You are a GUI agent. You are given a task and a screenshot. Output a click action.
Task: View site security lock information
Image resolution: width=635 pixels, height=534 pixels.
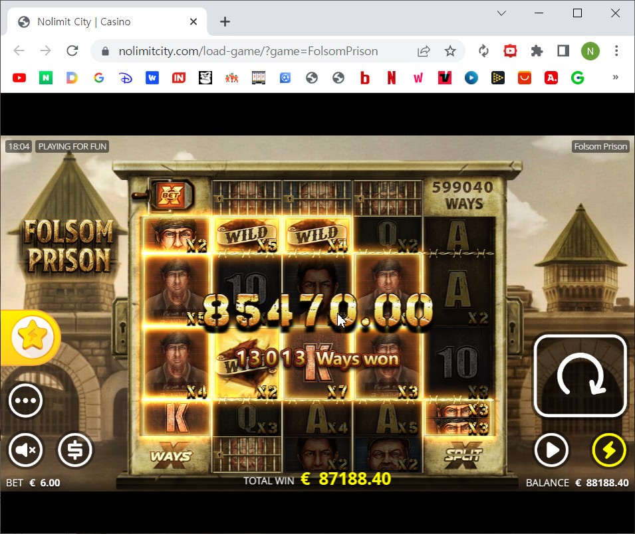(x=105, y=51)
